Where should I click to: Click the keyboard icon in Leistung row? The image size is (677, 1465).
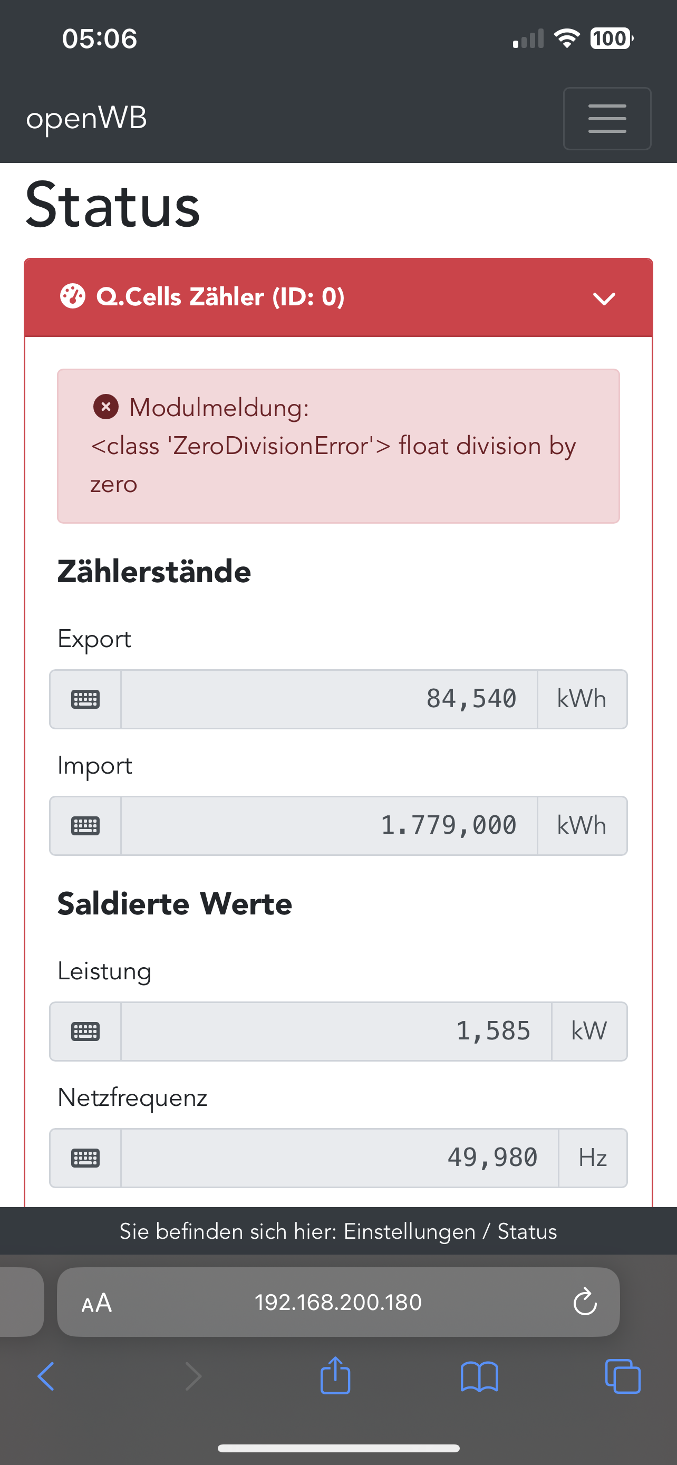click(x=85, y=1031)
